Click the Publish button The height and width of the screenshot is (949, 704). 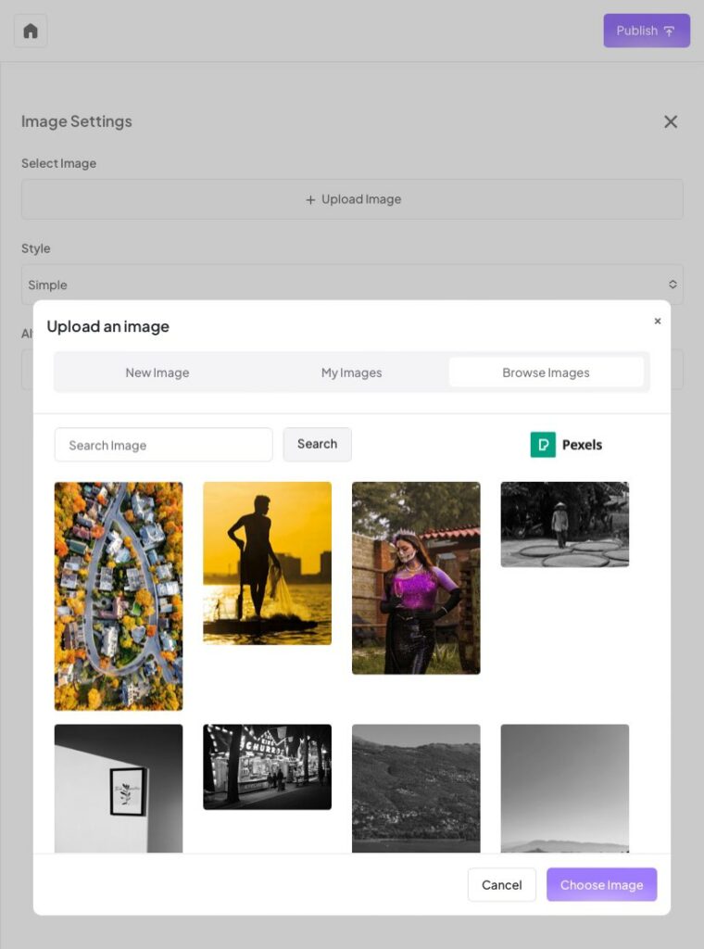coord(646,31)
